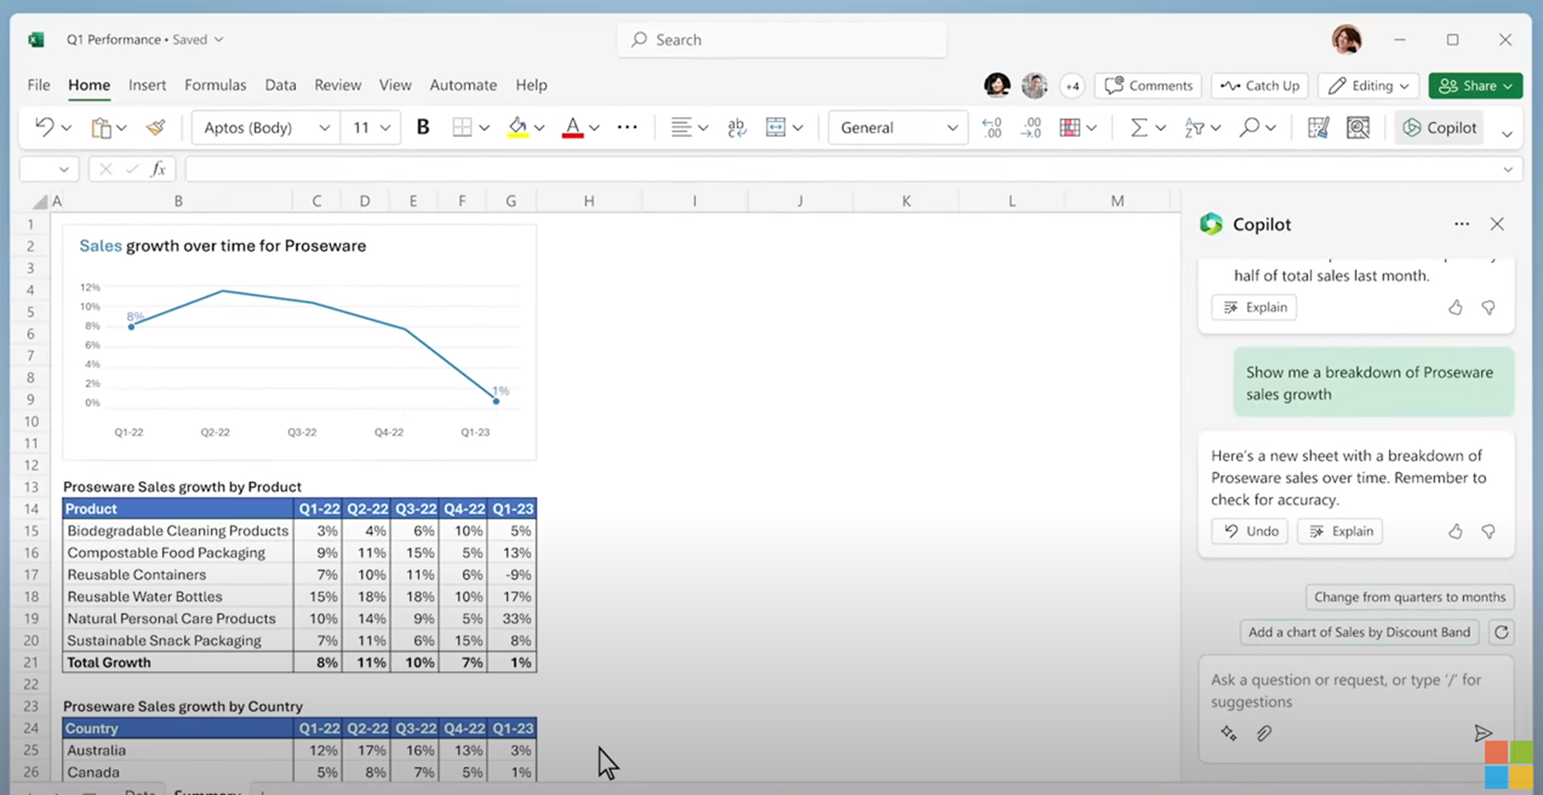
Task: Click the Search box in title bar
Action: tap(782, 40)
